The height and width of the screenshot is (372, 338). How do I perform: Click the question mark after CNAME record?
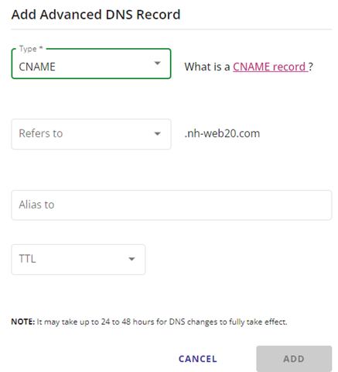[x=311, y=67]
